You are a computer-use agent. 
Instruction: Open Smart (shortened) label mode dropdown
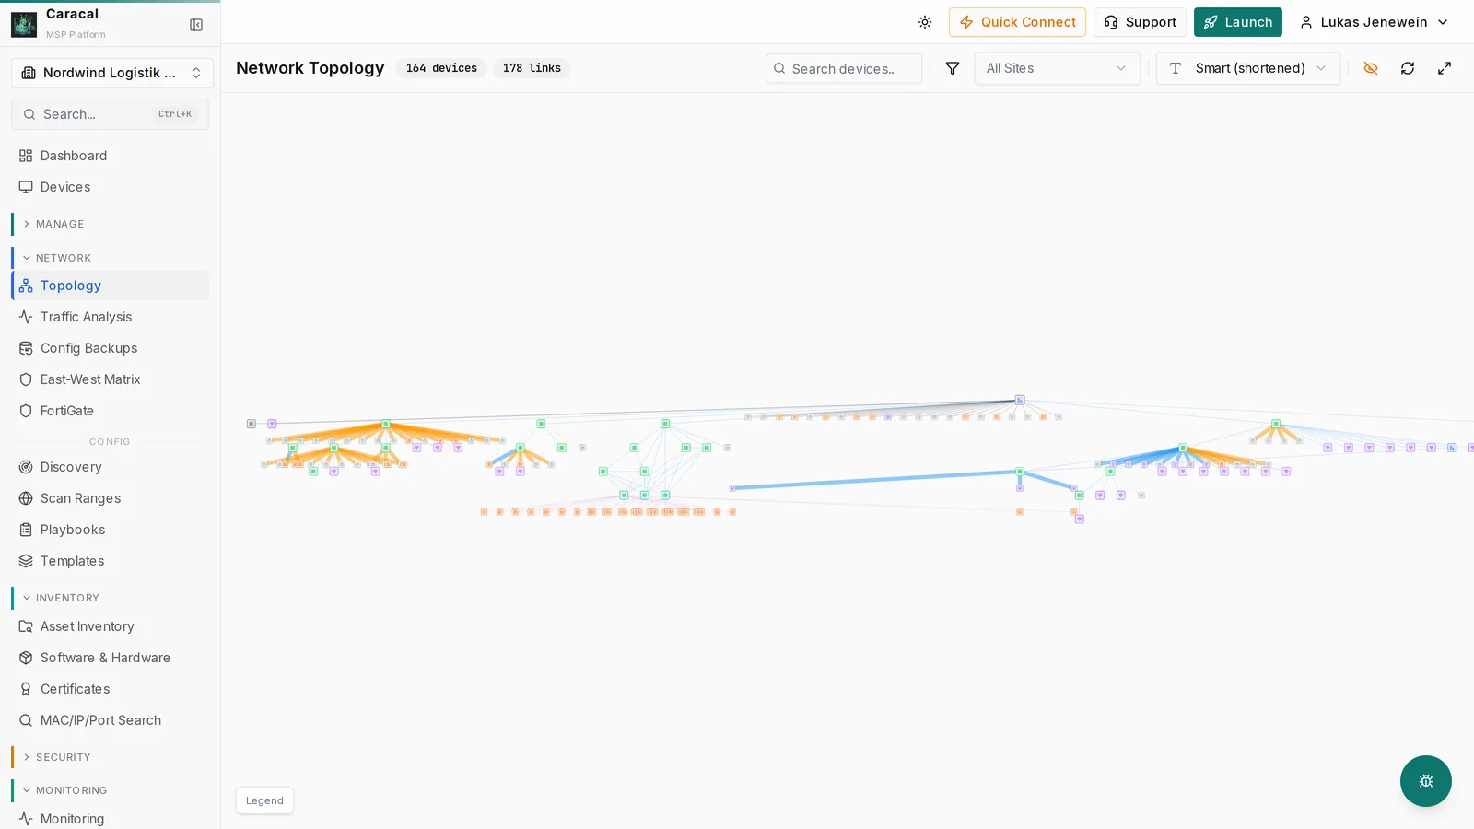(x=1248, y=68)
